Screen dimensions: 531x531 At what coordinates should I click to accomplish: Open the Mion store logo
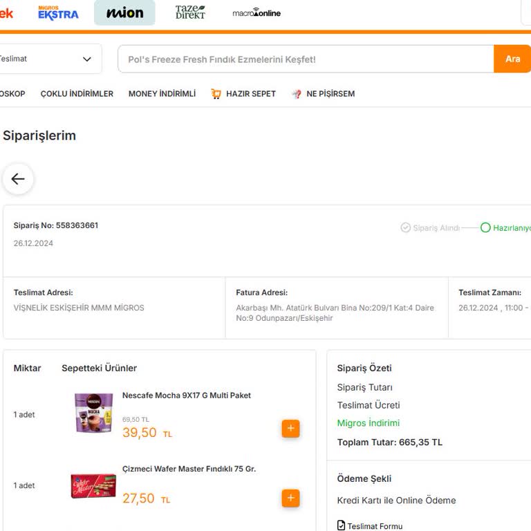click(x=124, y=13)
